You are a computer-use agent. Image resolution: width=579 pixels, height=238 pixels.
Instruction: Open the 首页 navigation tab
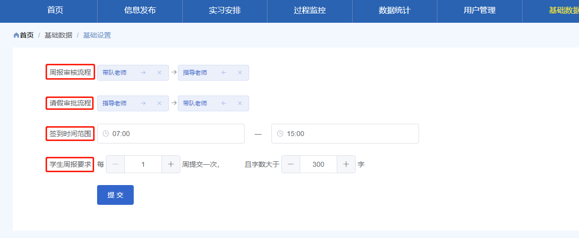click(x=55, y=10)
